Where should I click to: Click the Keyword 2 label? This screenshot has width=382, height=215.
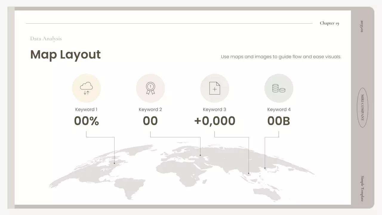(x=150, y=110)
